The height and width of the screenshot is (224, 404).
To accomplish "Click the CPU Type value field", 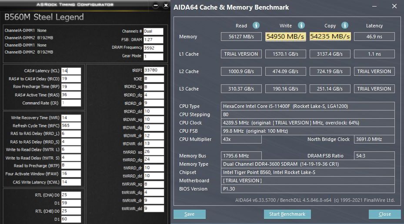I will click(307, 106).
